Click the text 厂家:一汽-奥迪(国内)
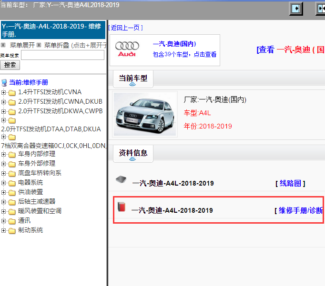The image size is (325, 286). tap(215, 100)
